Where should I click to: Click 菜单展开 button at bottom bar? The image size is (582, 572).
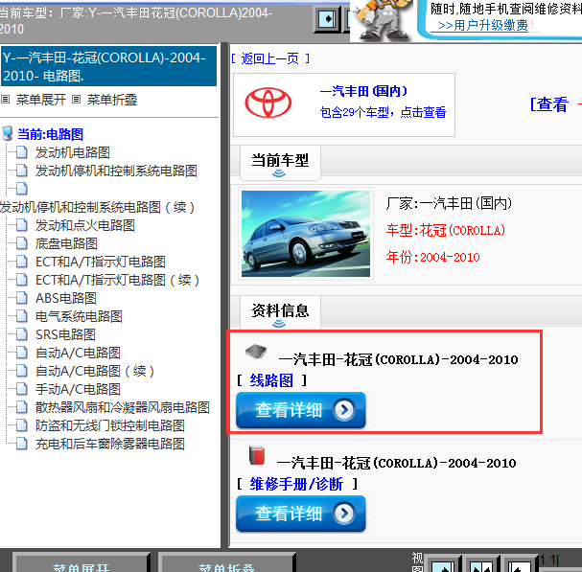pos(81,563)
